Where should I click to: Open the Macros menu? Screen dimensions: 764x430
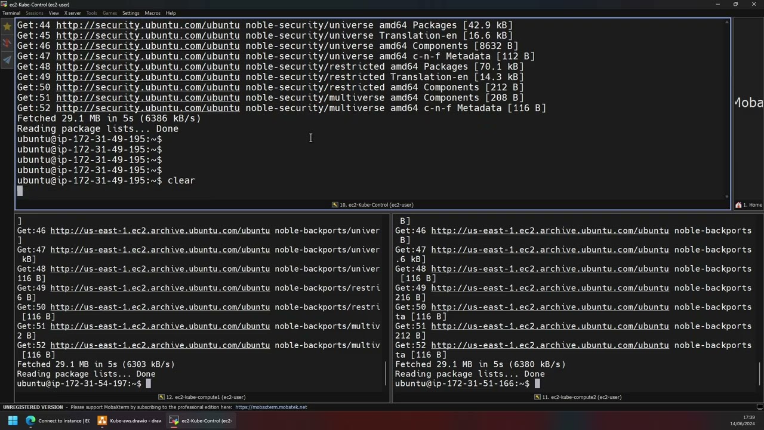pos(152,13)
